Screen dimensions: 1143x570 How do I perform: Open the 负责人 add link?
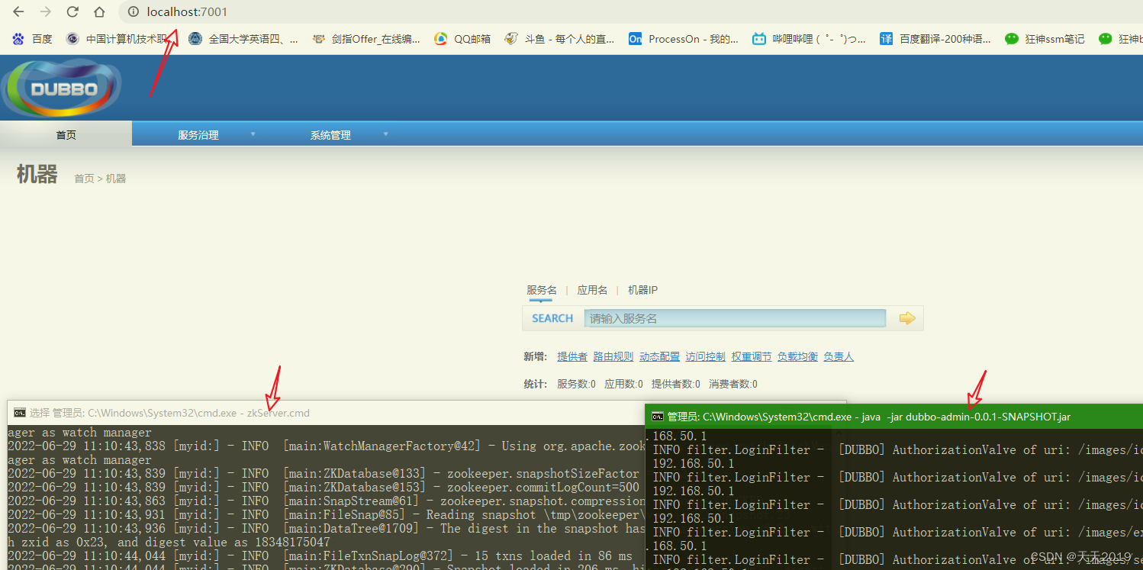pyautogui.click(x=839, y=356)
